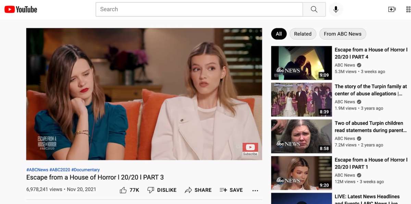Click '1.9M views • 3 years ago' text
This screenshot has width=411, height=204.
359,108
